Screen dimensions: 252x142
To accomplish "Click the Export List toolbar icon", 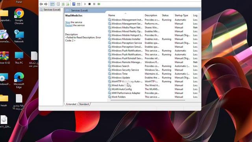I will (x=68, y=4).
